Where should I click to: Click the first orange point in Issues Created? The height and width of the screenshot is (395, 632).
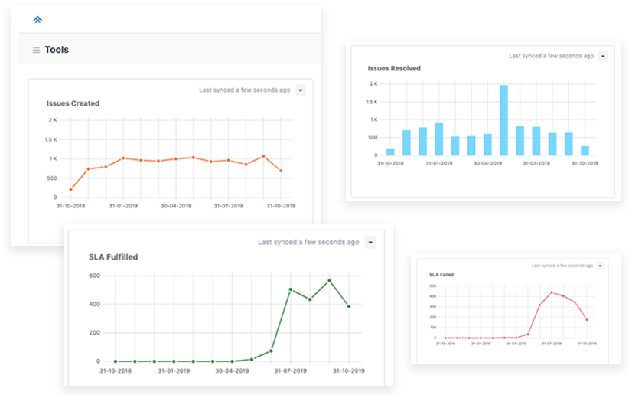point(70,189)
